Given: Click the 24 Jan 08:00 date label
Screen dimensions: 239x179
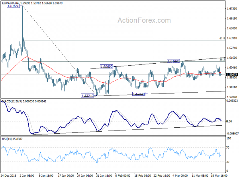Looking at the screenshot, I should 85,175.
